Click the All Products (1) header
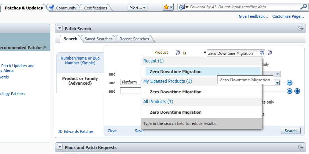Image resolution: width=309 pixels, height=154 pixels. (158, 102)
